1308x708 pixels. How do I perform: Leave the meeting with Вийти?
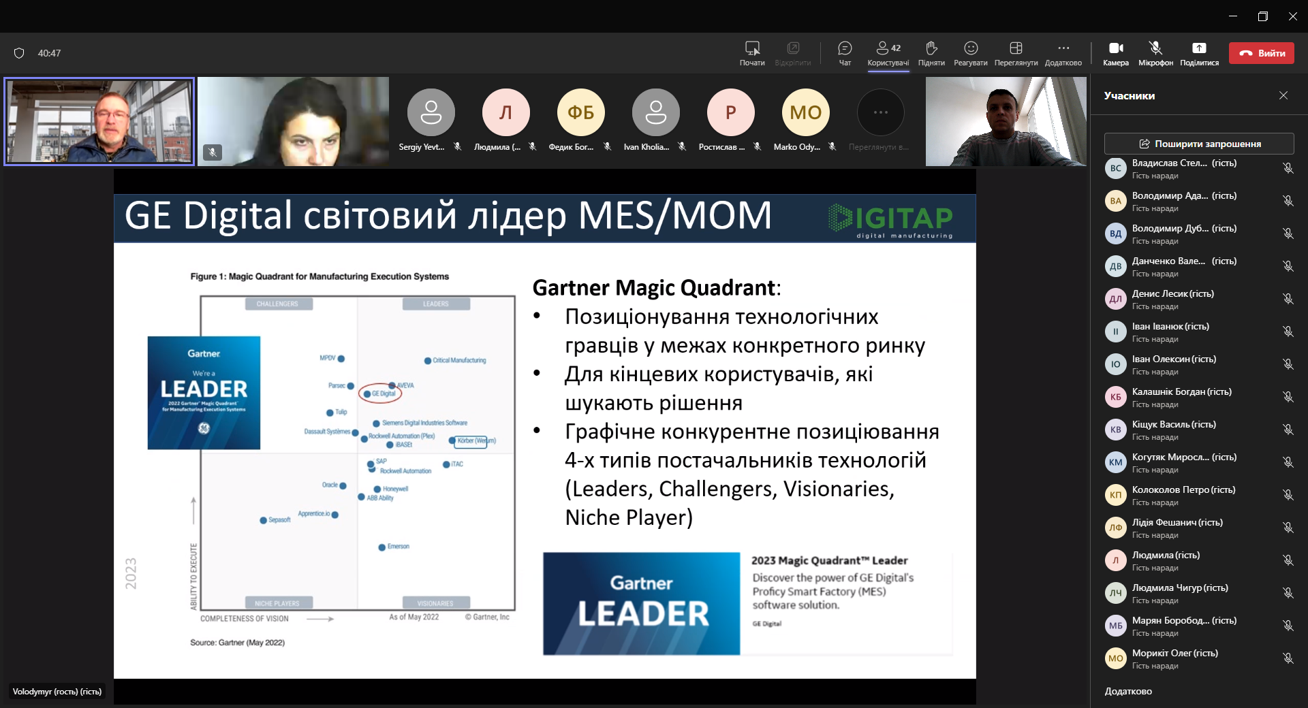(1262, 53)
